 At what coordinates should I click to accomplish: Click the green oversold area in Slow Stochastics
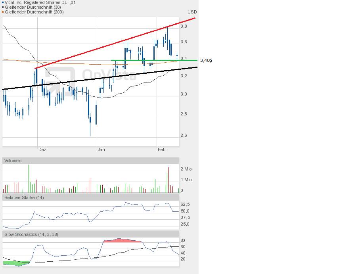[x=15, y=263]
